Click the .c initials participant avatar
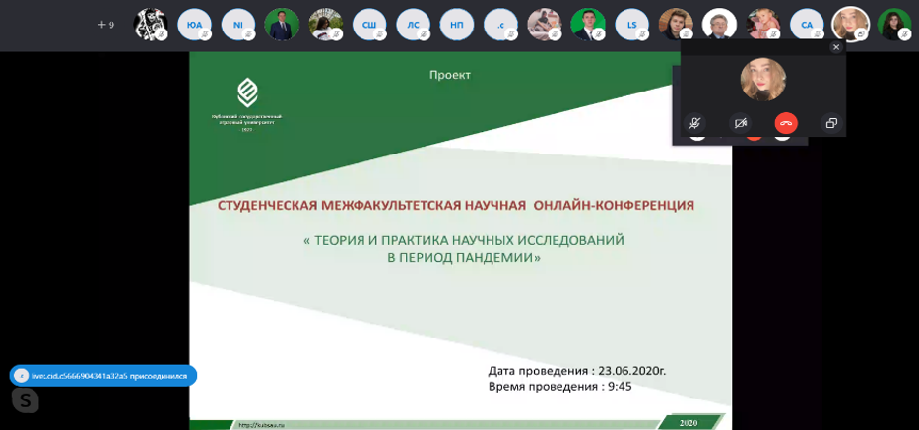This screenshot has width=919, height=430. [x=500, y=25]
